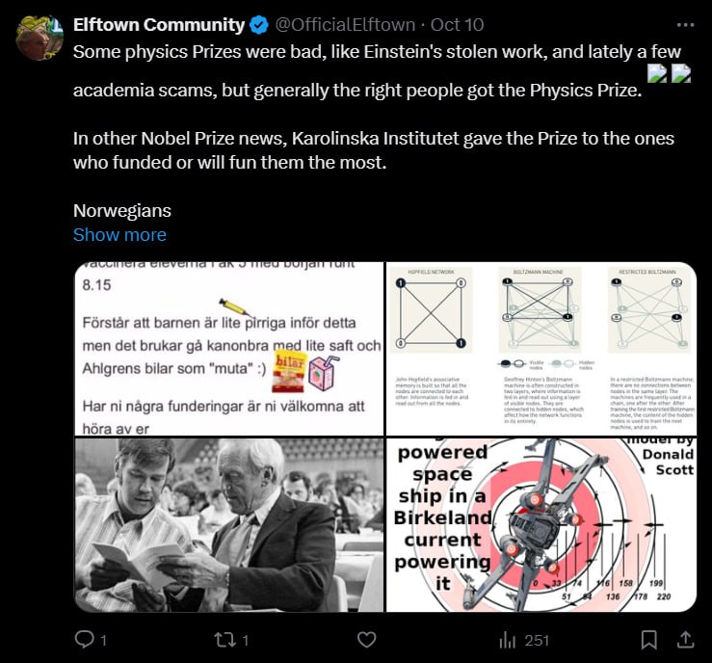
Task: Open the Swedish vaccination text image
Action: (229, 349)
